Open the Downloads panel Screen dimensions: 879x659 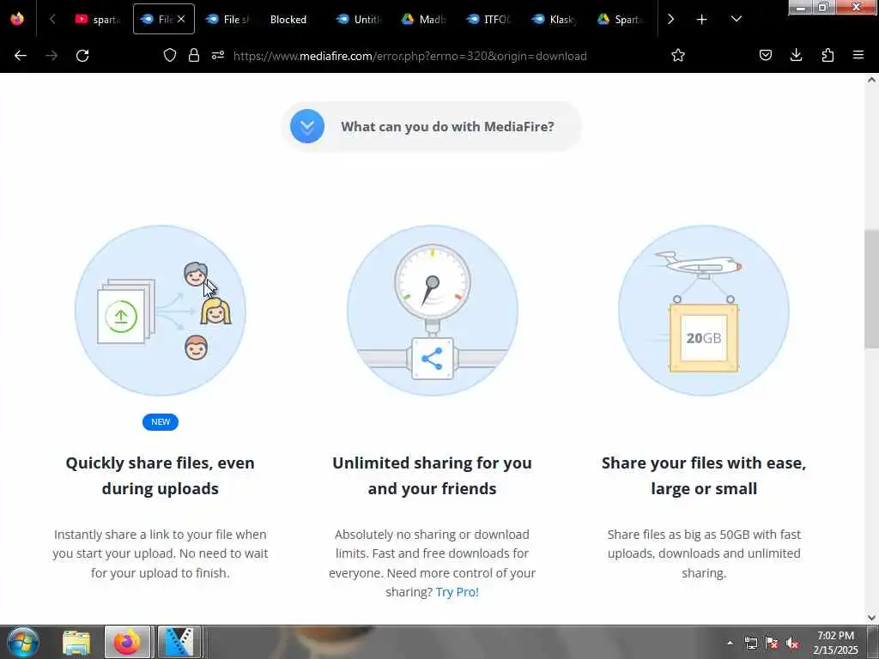pos(796,56)
